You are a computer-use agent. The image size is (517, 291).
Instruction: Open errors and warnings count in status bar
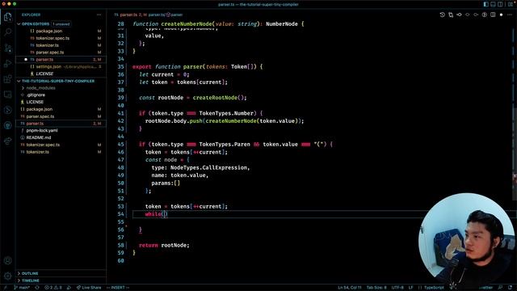[x=53, y=288]
